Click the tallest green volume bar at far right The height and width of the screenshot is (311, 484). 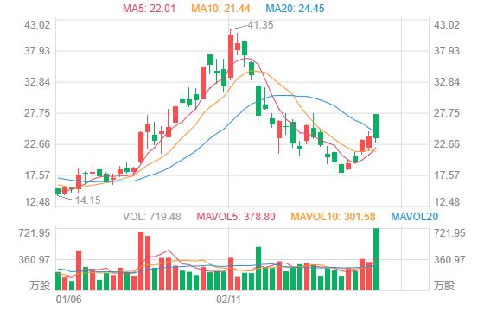(x=376, y=259)
